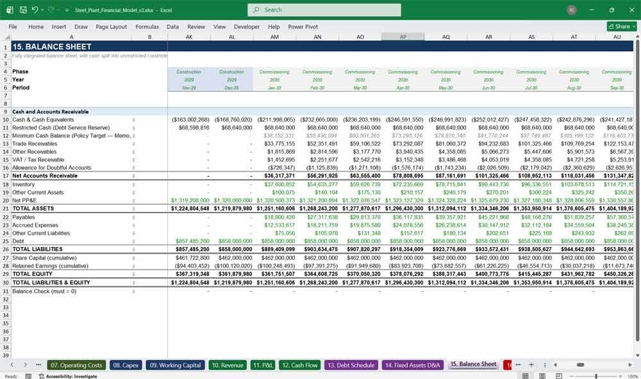
Task: Click the Share button
Action: click(x=622, y=26)
